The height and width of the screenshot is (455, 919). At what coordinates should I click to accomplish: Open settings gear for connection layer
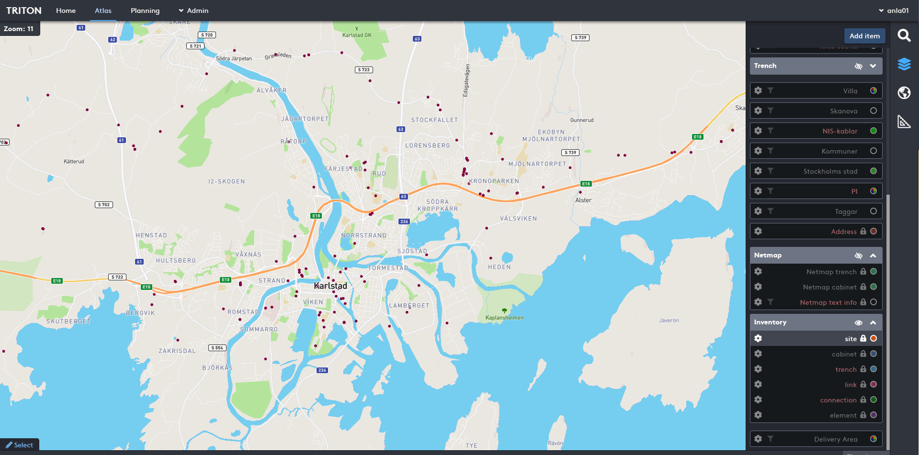tap(758, 400)
